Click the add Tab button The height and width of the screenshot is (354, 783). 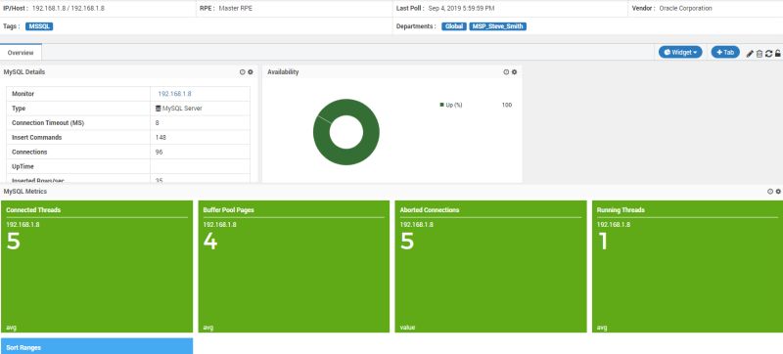pyautogui.click(x=725, y=53)
